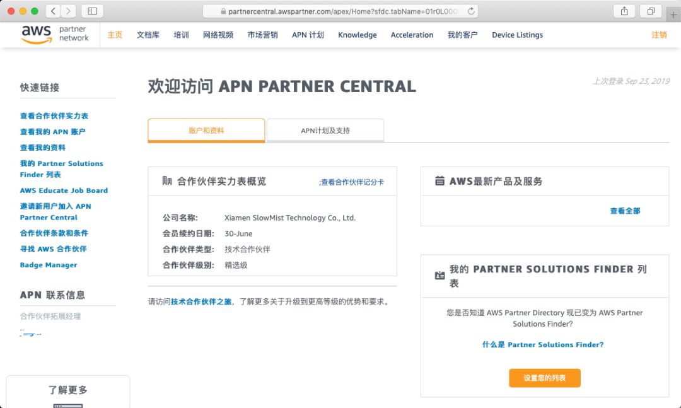Click ID card icon beside Partner Solutions Finder

click(x=439, y=276)
